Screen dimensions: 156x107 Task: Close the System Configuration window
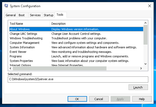(150, 6)
